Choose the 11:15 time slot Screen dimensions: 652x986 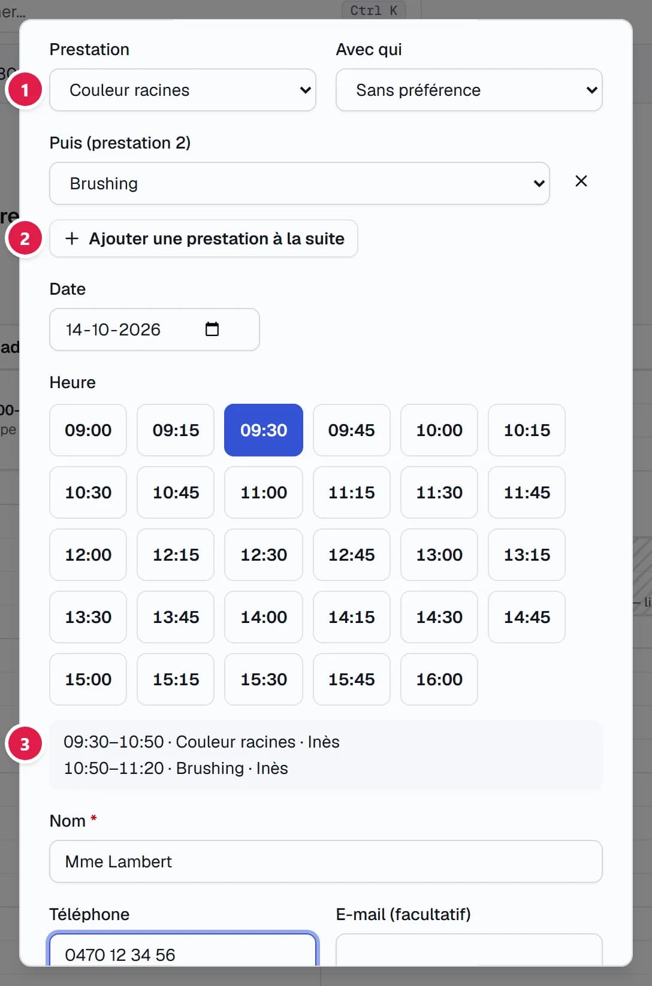(x=352, y=492)
